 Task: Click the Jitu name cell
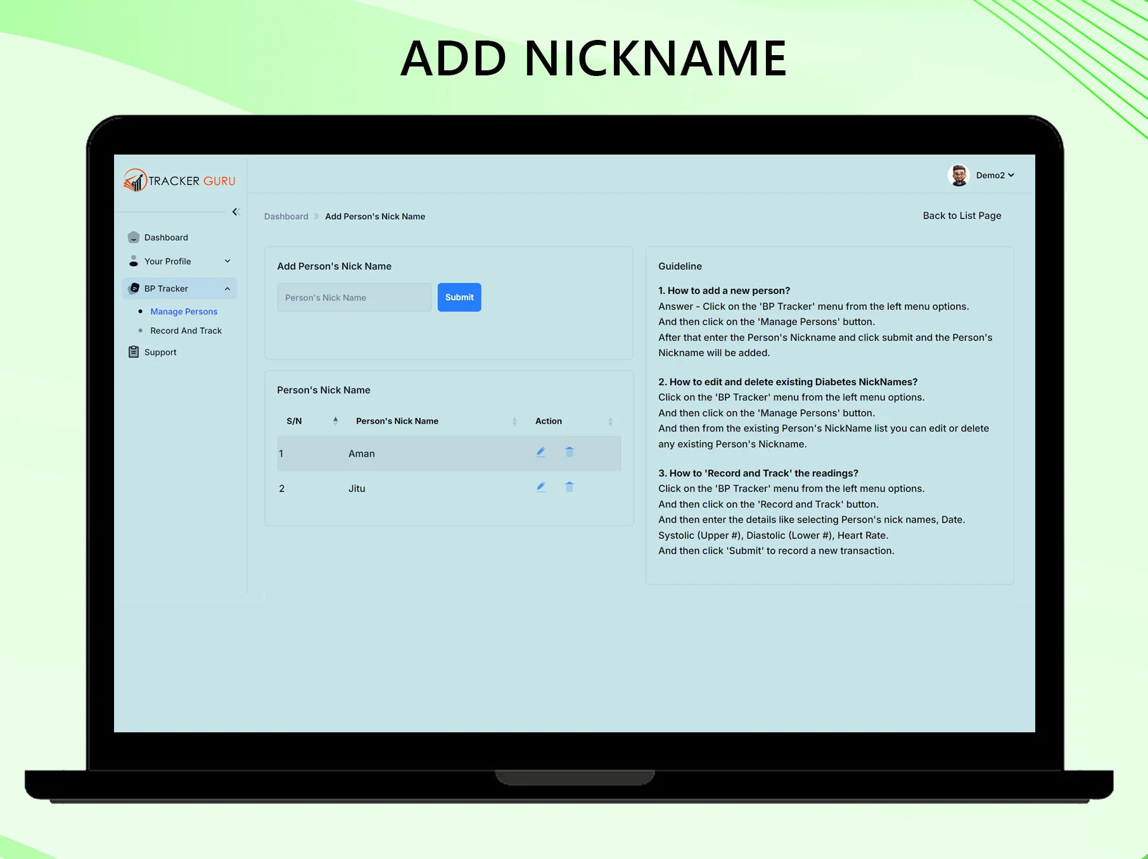(357, 488)
